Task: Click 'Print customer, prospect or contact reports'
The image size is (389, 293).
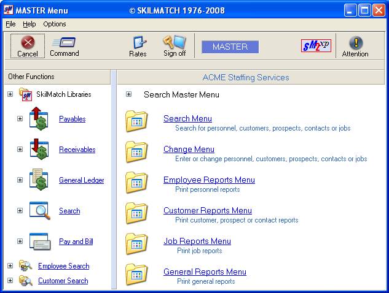Action: click(x=237, y=220)
